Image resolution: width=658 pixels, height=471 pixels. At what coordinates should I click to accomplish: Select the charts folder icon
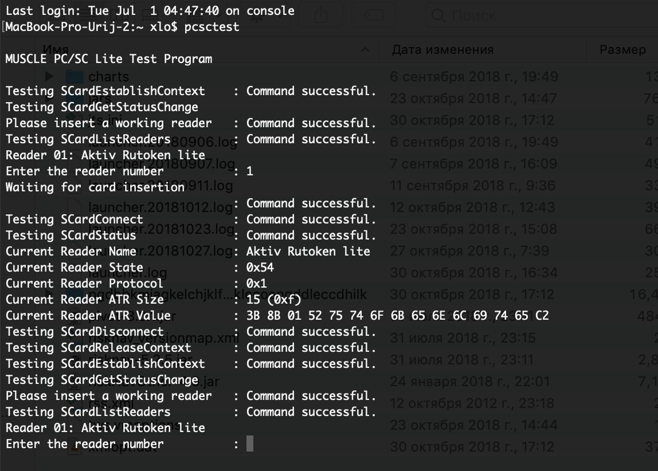(75, 77)
